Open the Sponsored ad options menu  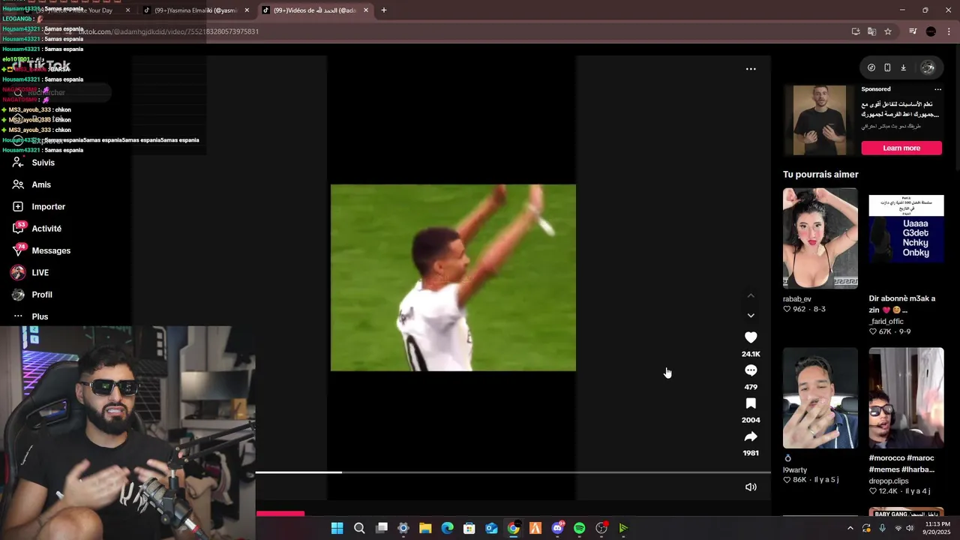(x=937, y=89)
